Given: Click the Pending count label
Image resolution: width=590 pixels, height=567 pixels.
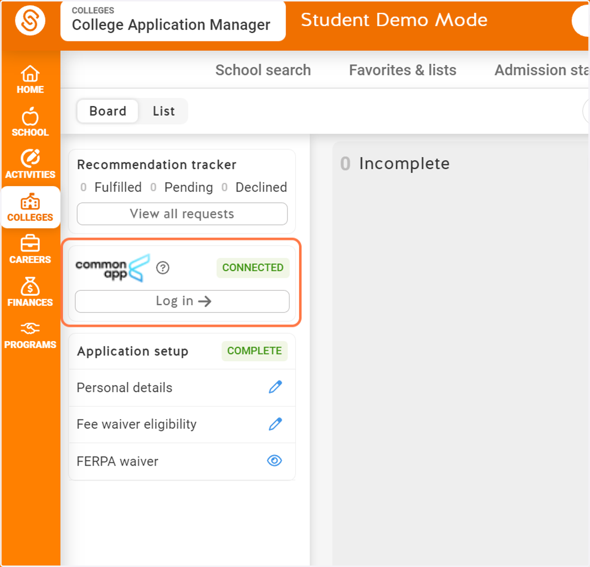Looking at the screenshot, I should [x=189, y=188].
